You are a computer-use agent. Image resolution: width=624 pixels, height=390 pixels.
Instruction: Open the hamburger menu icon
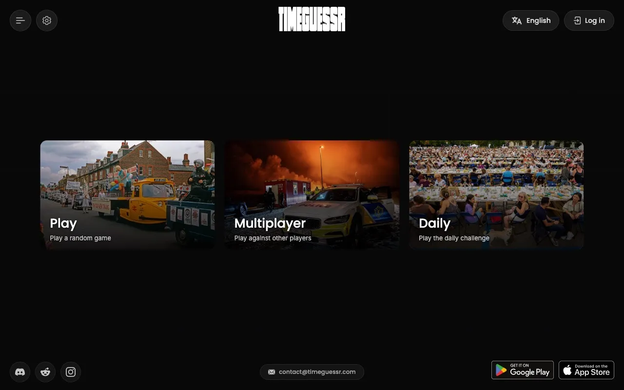20,20
